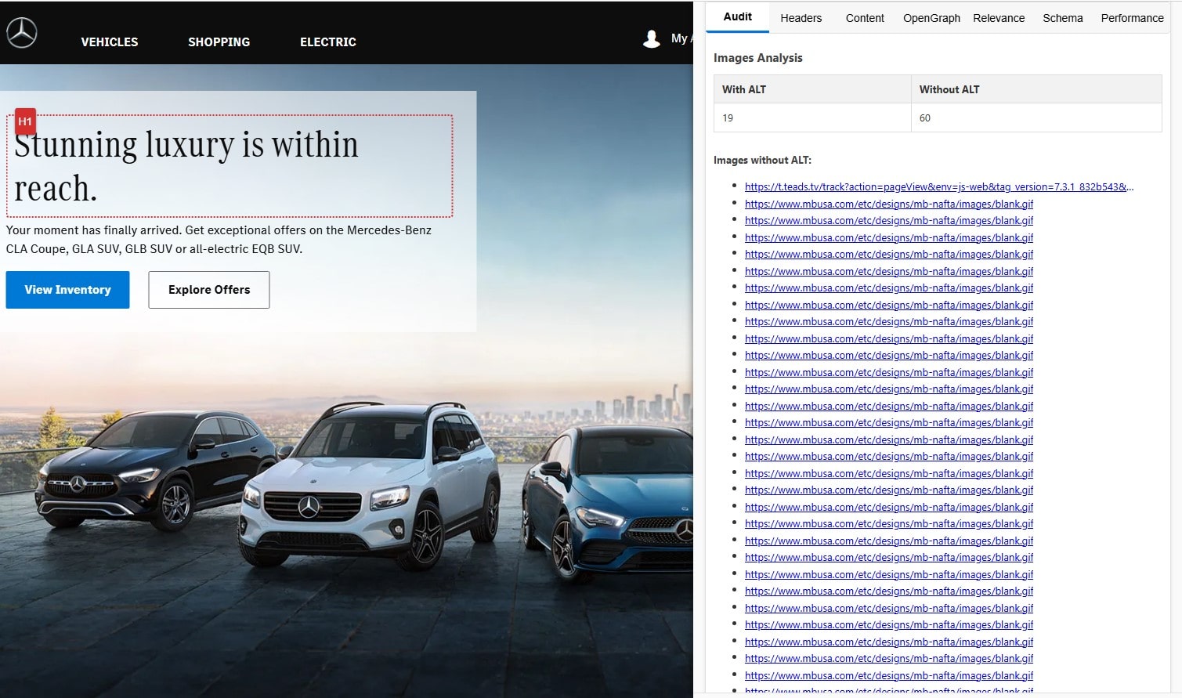Open the VEHICLES navigation menu
The image size is (1182, 698).
pos(110,42)
